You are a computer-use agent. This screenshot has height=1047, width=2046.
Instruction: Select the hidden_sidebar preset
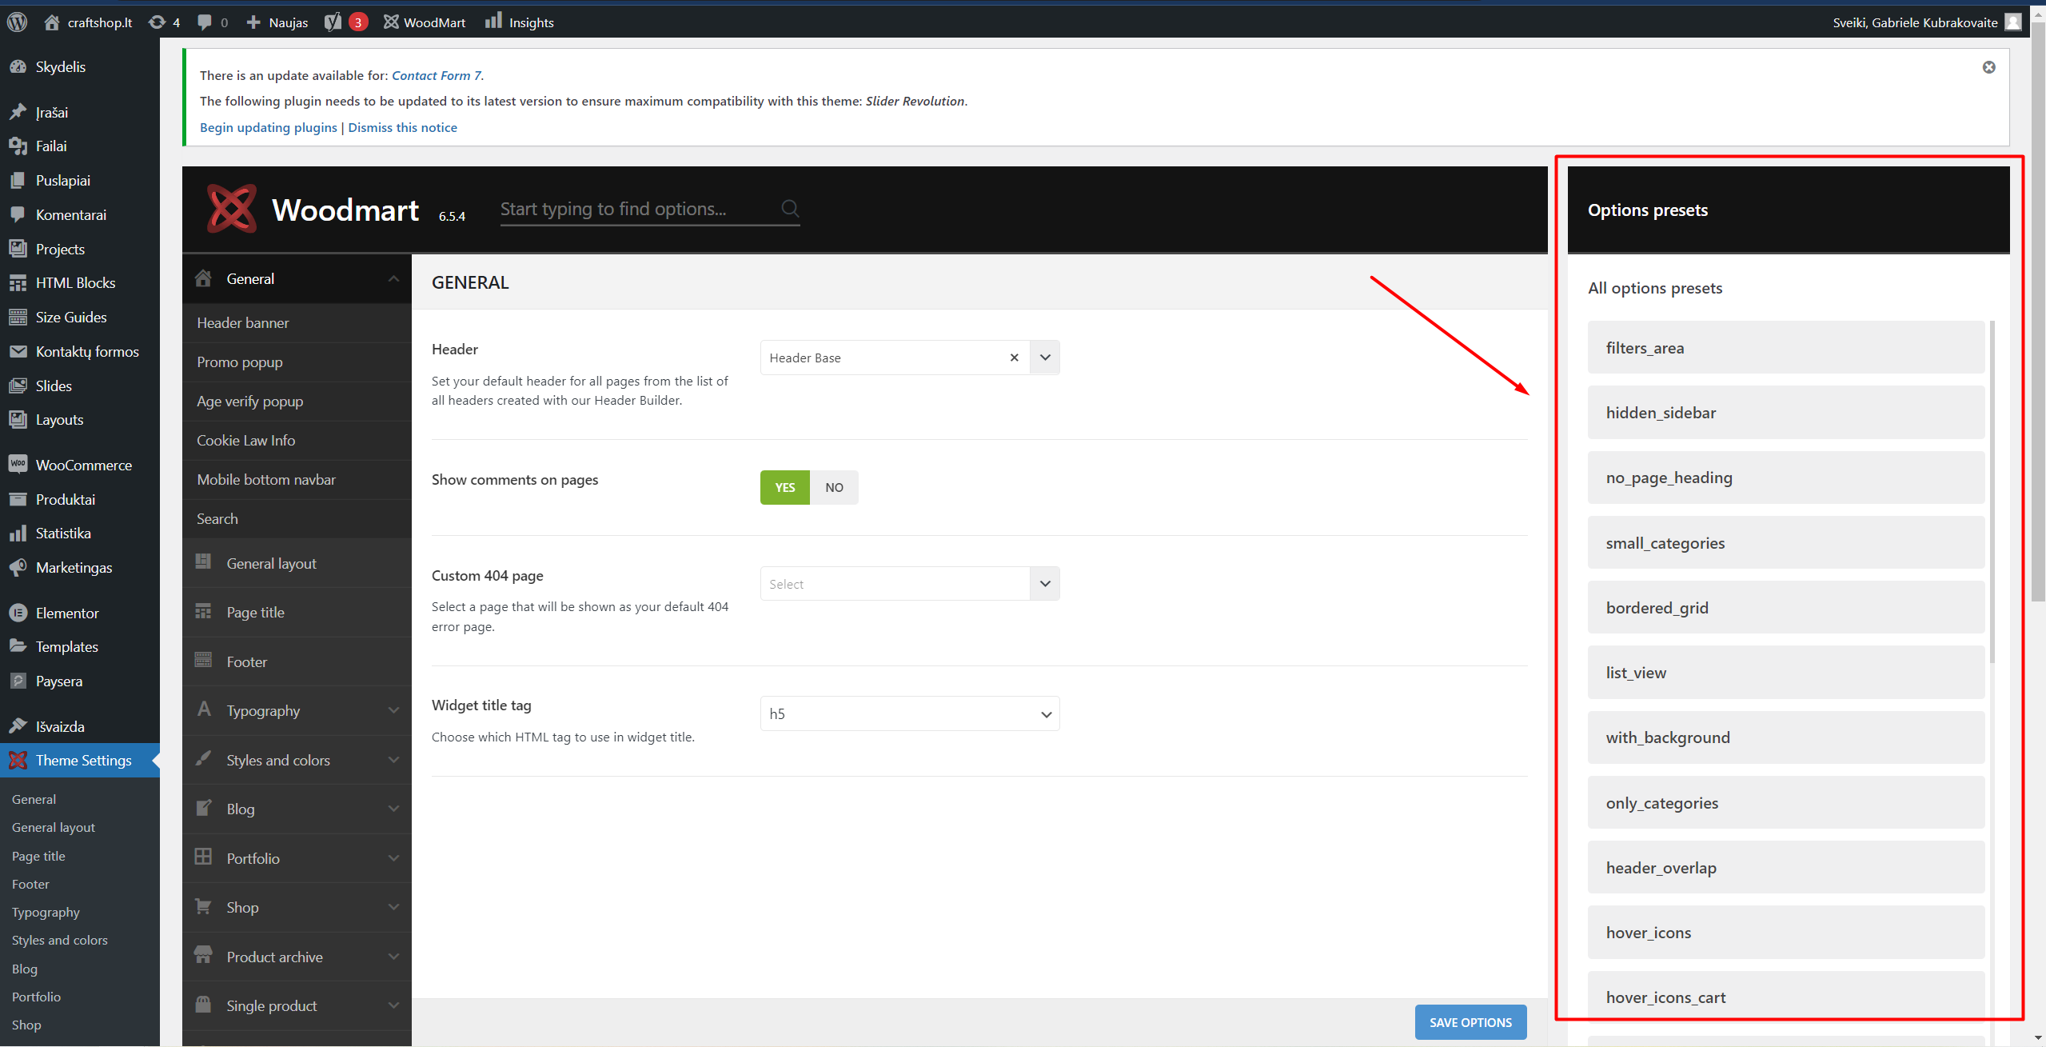click(x=1786, y=413)
